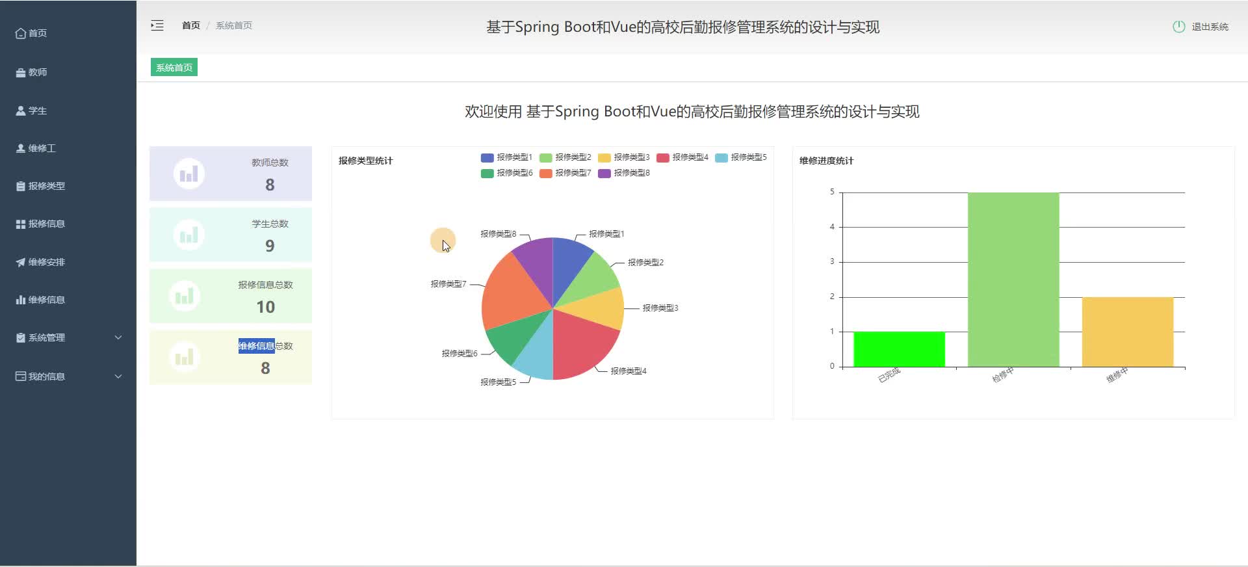The width and height of the screenshot is (1248, 567).
Task: Click 系统首页 in the breadcrumb
Action: tap(234, 25)
